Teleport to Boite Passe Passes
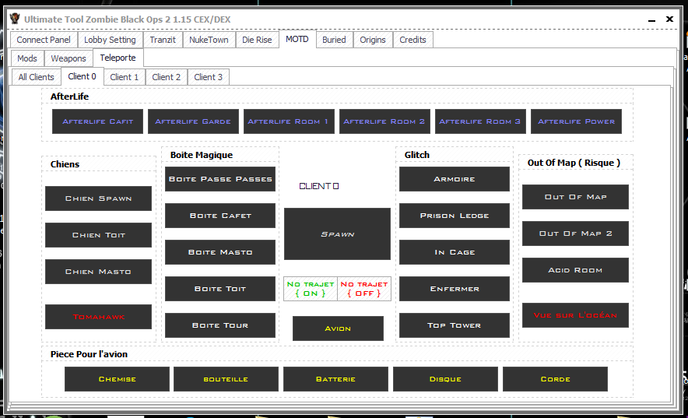 220,179
